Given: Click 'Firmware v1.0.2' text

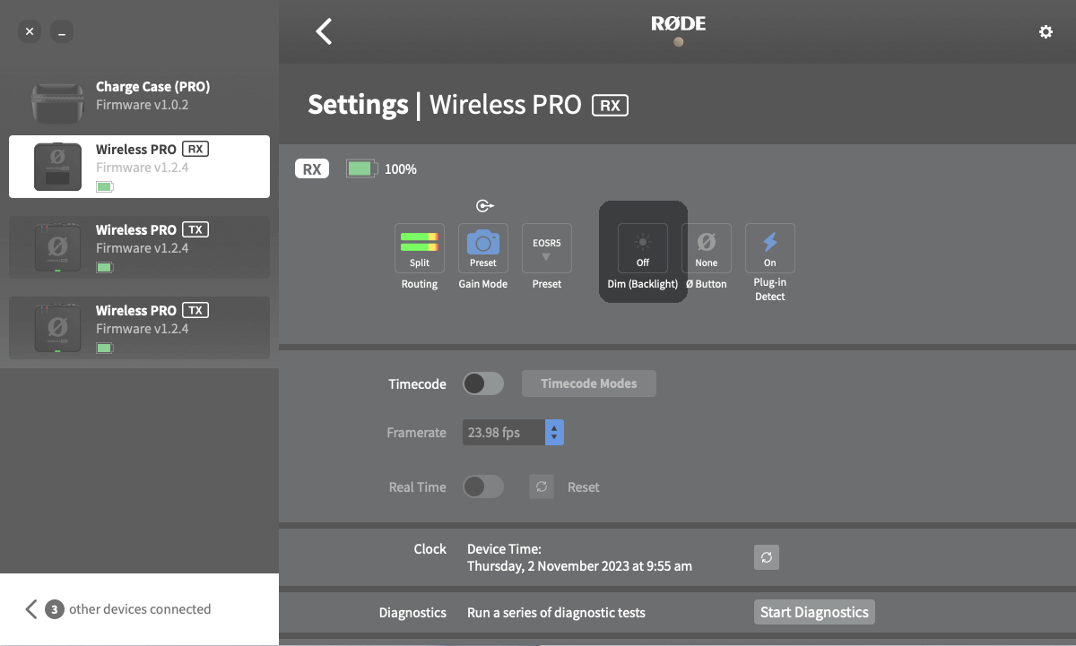Looking at the screenshot, I should pyautogui.click(x=143, y=105).
